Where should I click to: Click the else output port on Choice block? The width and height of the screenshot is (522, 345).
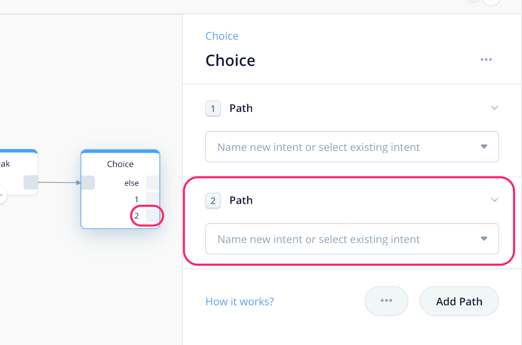152,183
